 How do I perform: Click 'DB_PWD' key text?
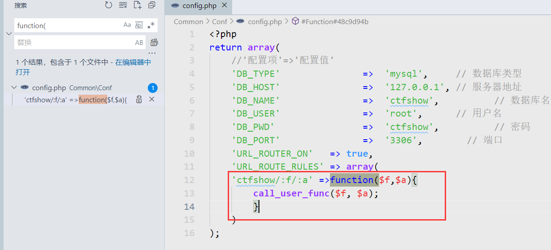[x=253, y=127]
